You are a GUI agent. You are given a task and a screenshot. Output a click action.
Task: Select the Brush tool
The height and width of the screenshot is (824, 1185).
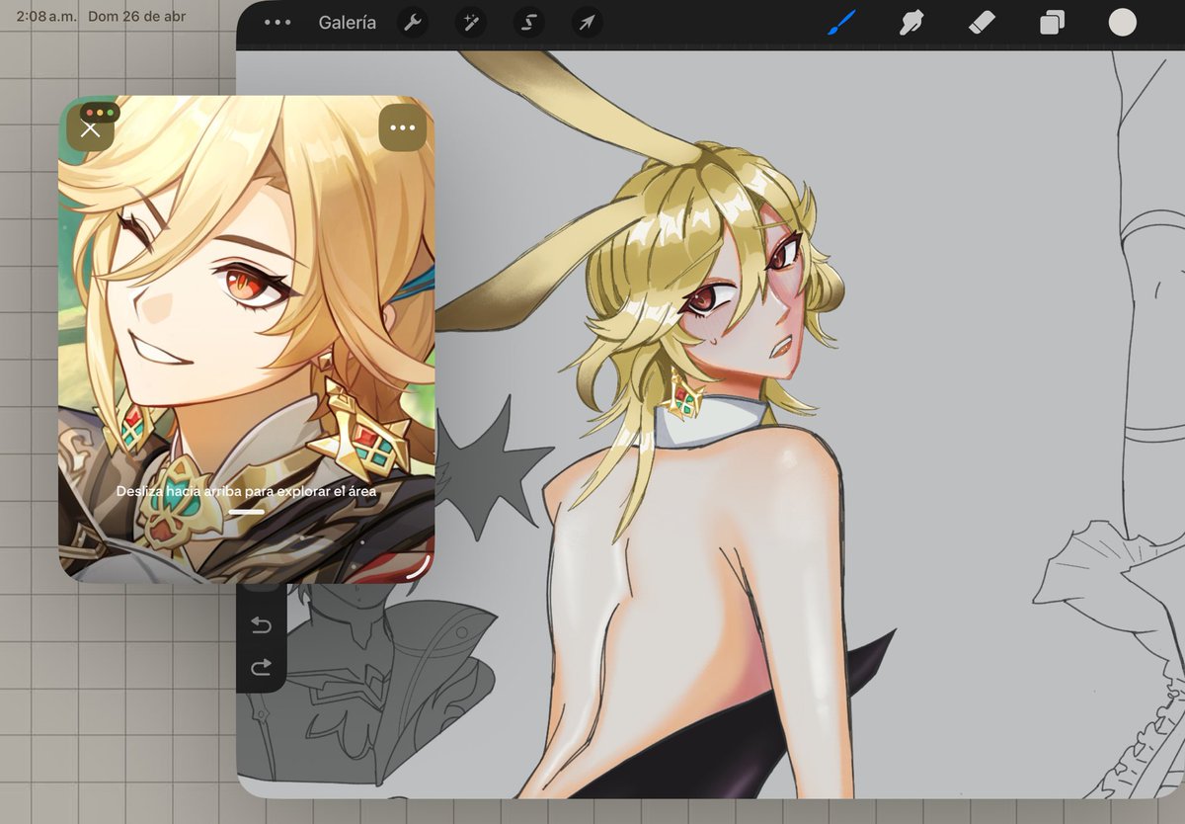[840, 22]
